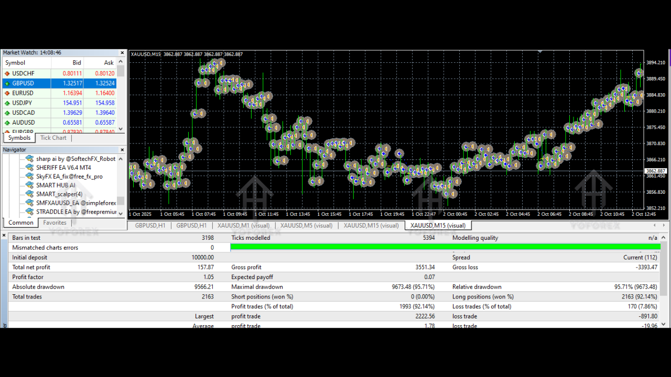The height and width of the screenshot is (377, 671).
Task: Click the AUDUSD green up-arrow icon
Action: click(x=7, y=123)
